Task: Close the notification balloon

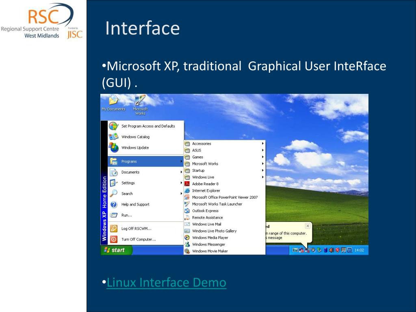Action: pos(308,226)
